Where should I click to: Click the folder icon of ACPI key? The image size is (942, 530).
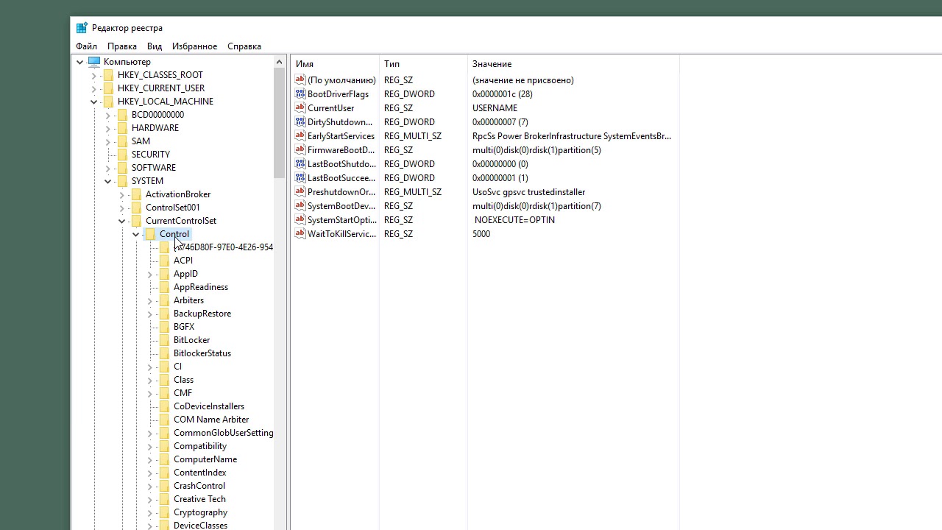pyautogui.click(x=164, y=261)
